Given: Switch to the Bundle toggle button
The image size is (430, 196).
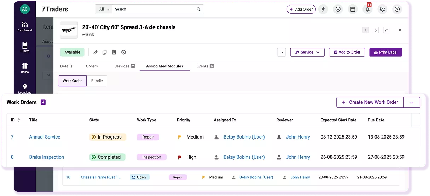Looking at the screenshot, I should (x=97, y=81).
